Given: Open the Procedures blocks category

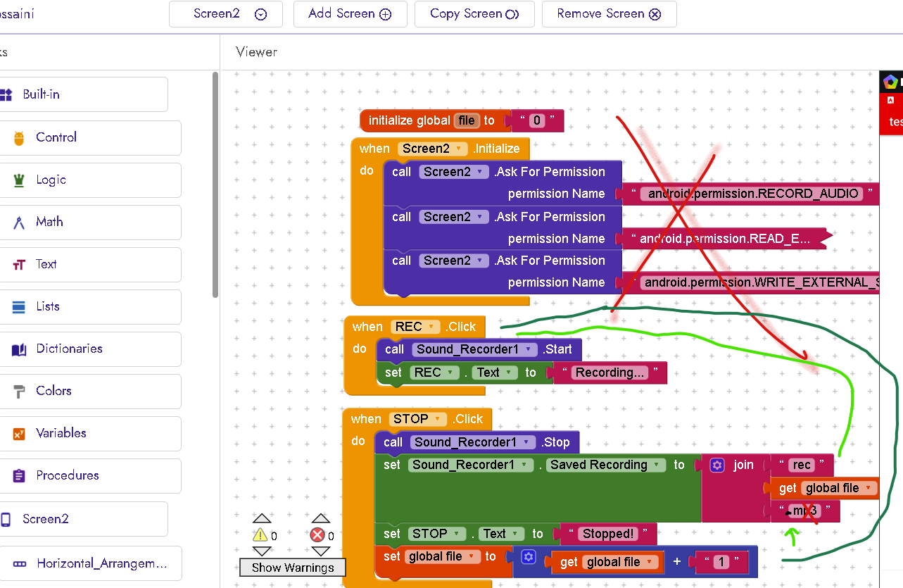Looking at the screenshot, I should [x=67, y=476].
